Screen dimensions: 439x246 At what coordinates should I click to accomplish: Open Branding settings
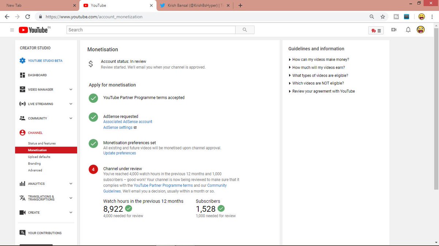pos(34,164)
